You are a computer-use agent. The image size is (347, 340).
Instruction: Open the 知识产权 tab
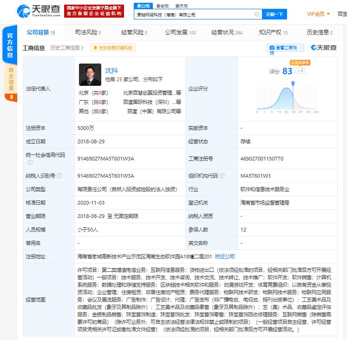273,32
